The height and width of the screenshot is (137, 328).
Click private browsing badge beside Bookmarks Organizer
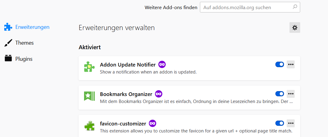point(159,94)
